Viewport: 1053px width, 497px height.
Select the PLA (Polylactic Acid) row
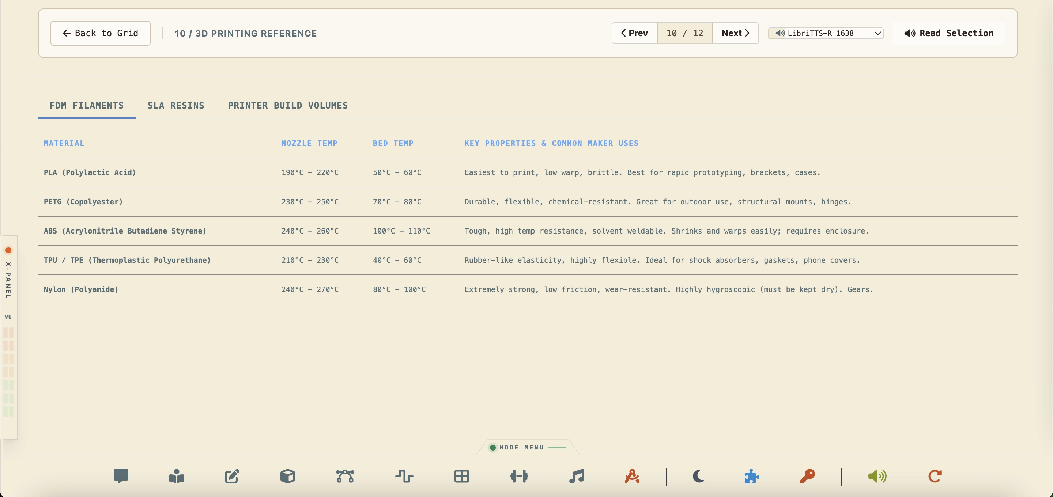tap(528, 172)
